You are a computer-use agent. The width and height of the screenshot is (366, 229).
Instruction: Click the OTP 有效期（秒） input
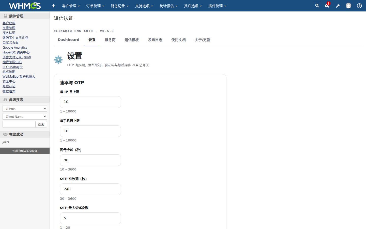pyautogui.click(x=90, y=189)
